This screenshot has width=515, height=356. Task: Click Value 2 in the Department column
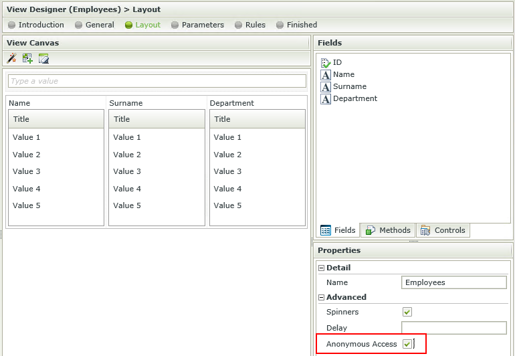(x=227, y=155)
